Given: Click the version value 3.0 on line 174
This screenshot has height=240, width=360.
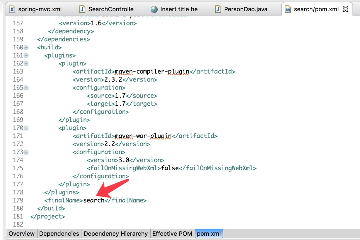Looking at the screenshot, I should tap(124, 160).
